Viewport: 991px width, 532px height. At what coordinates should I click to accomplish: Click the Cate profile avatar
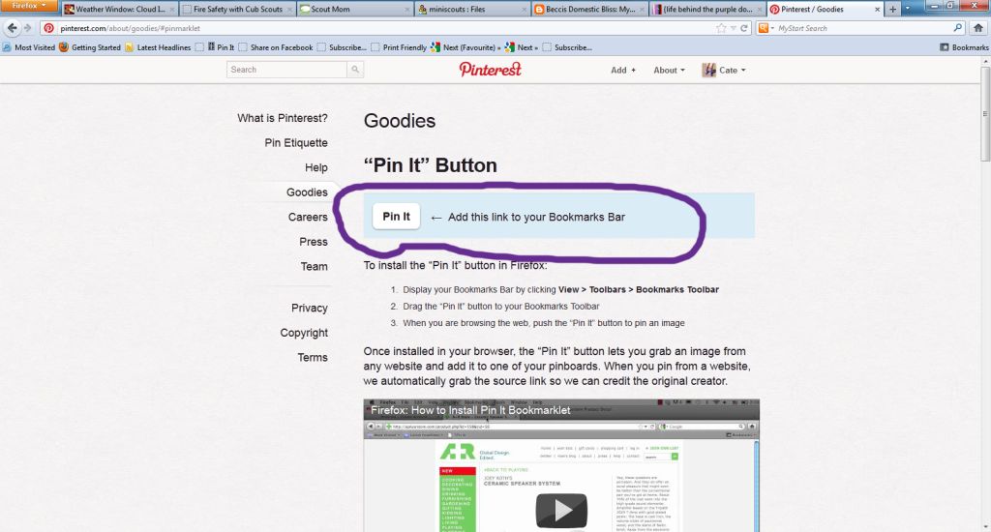(709, 71)
